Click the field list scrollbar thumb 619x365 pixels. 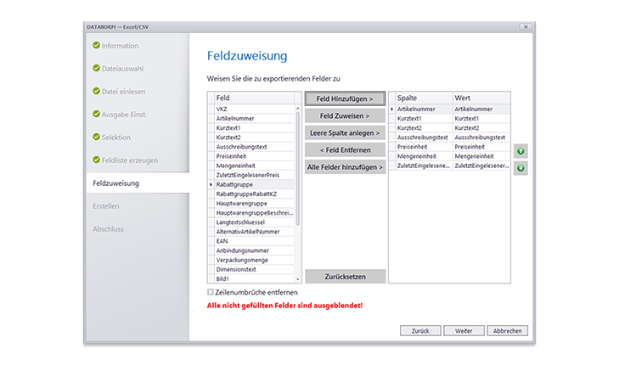[298, 168]
